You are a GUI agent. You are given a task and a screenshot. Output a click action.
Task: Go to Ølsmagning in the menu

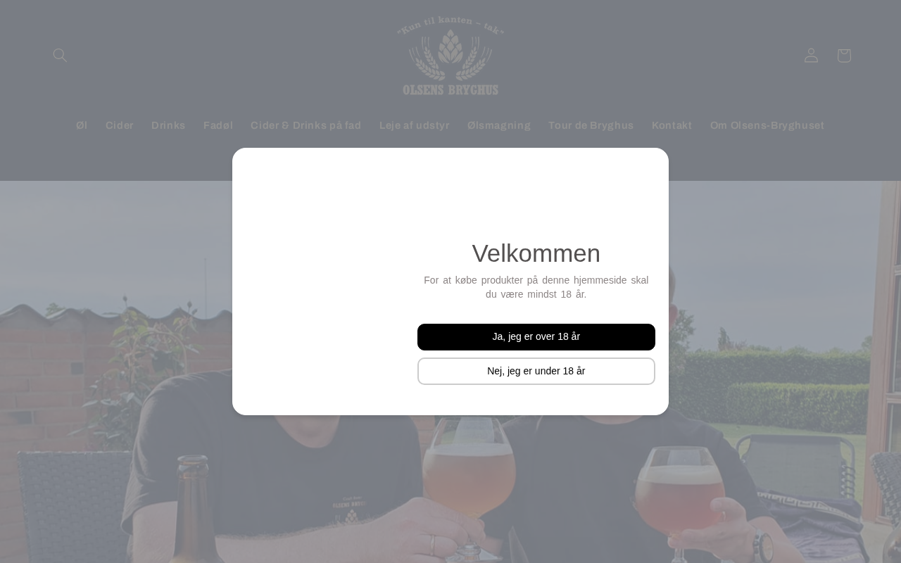pyautogui.click(x=499, y=125)
